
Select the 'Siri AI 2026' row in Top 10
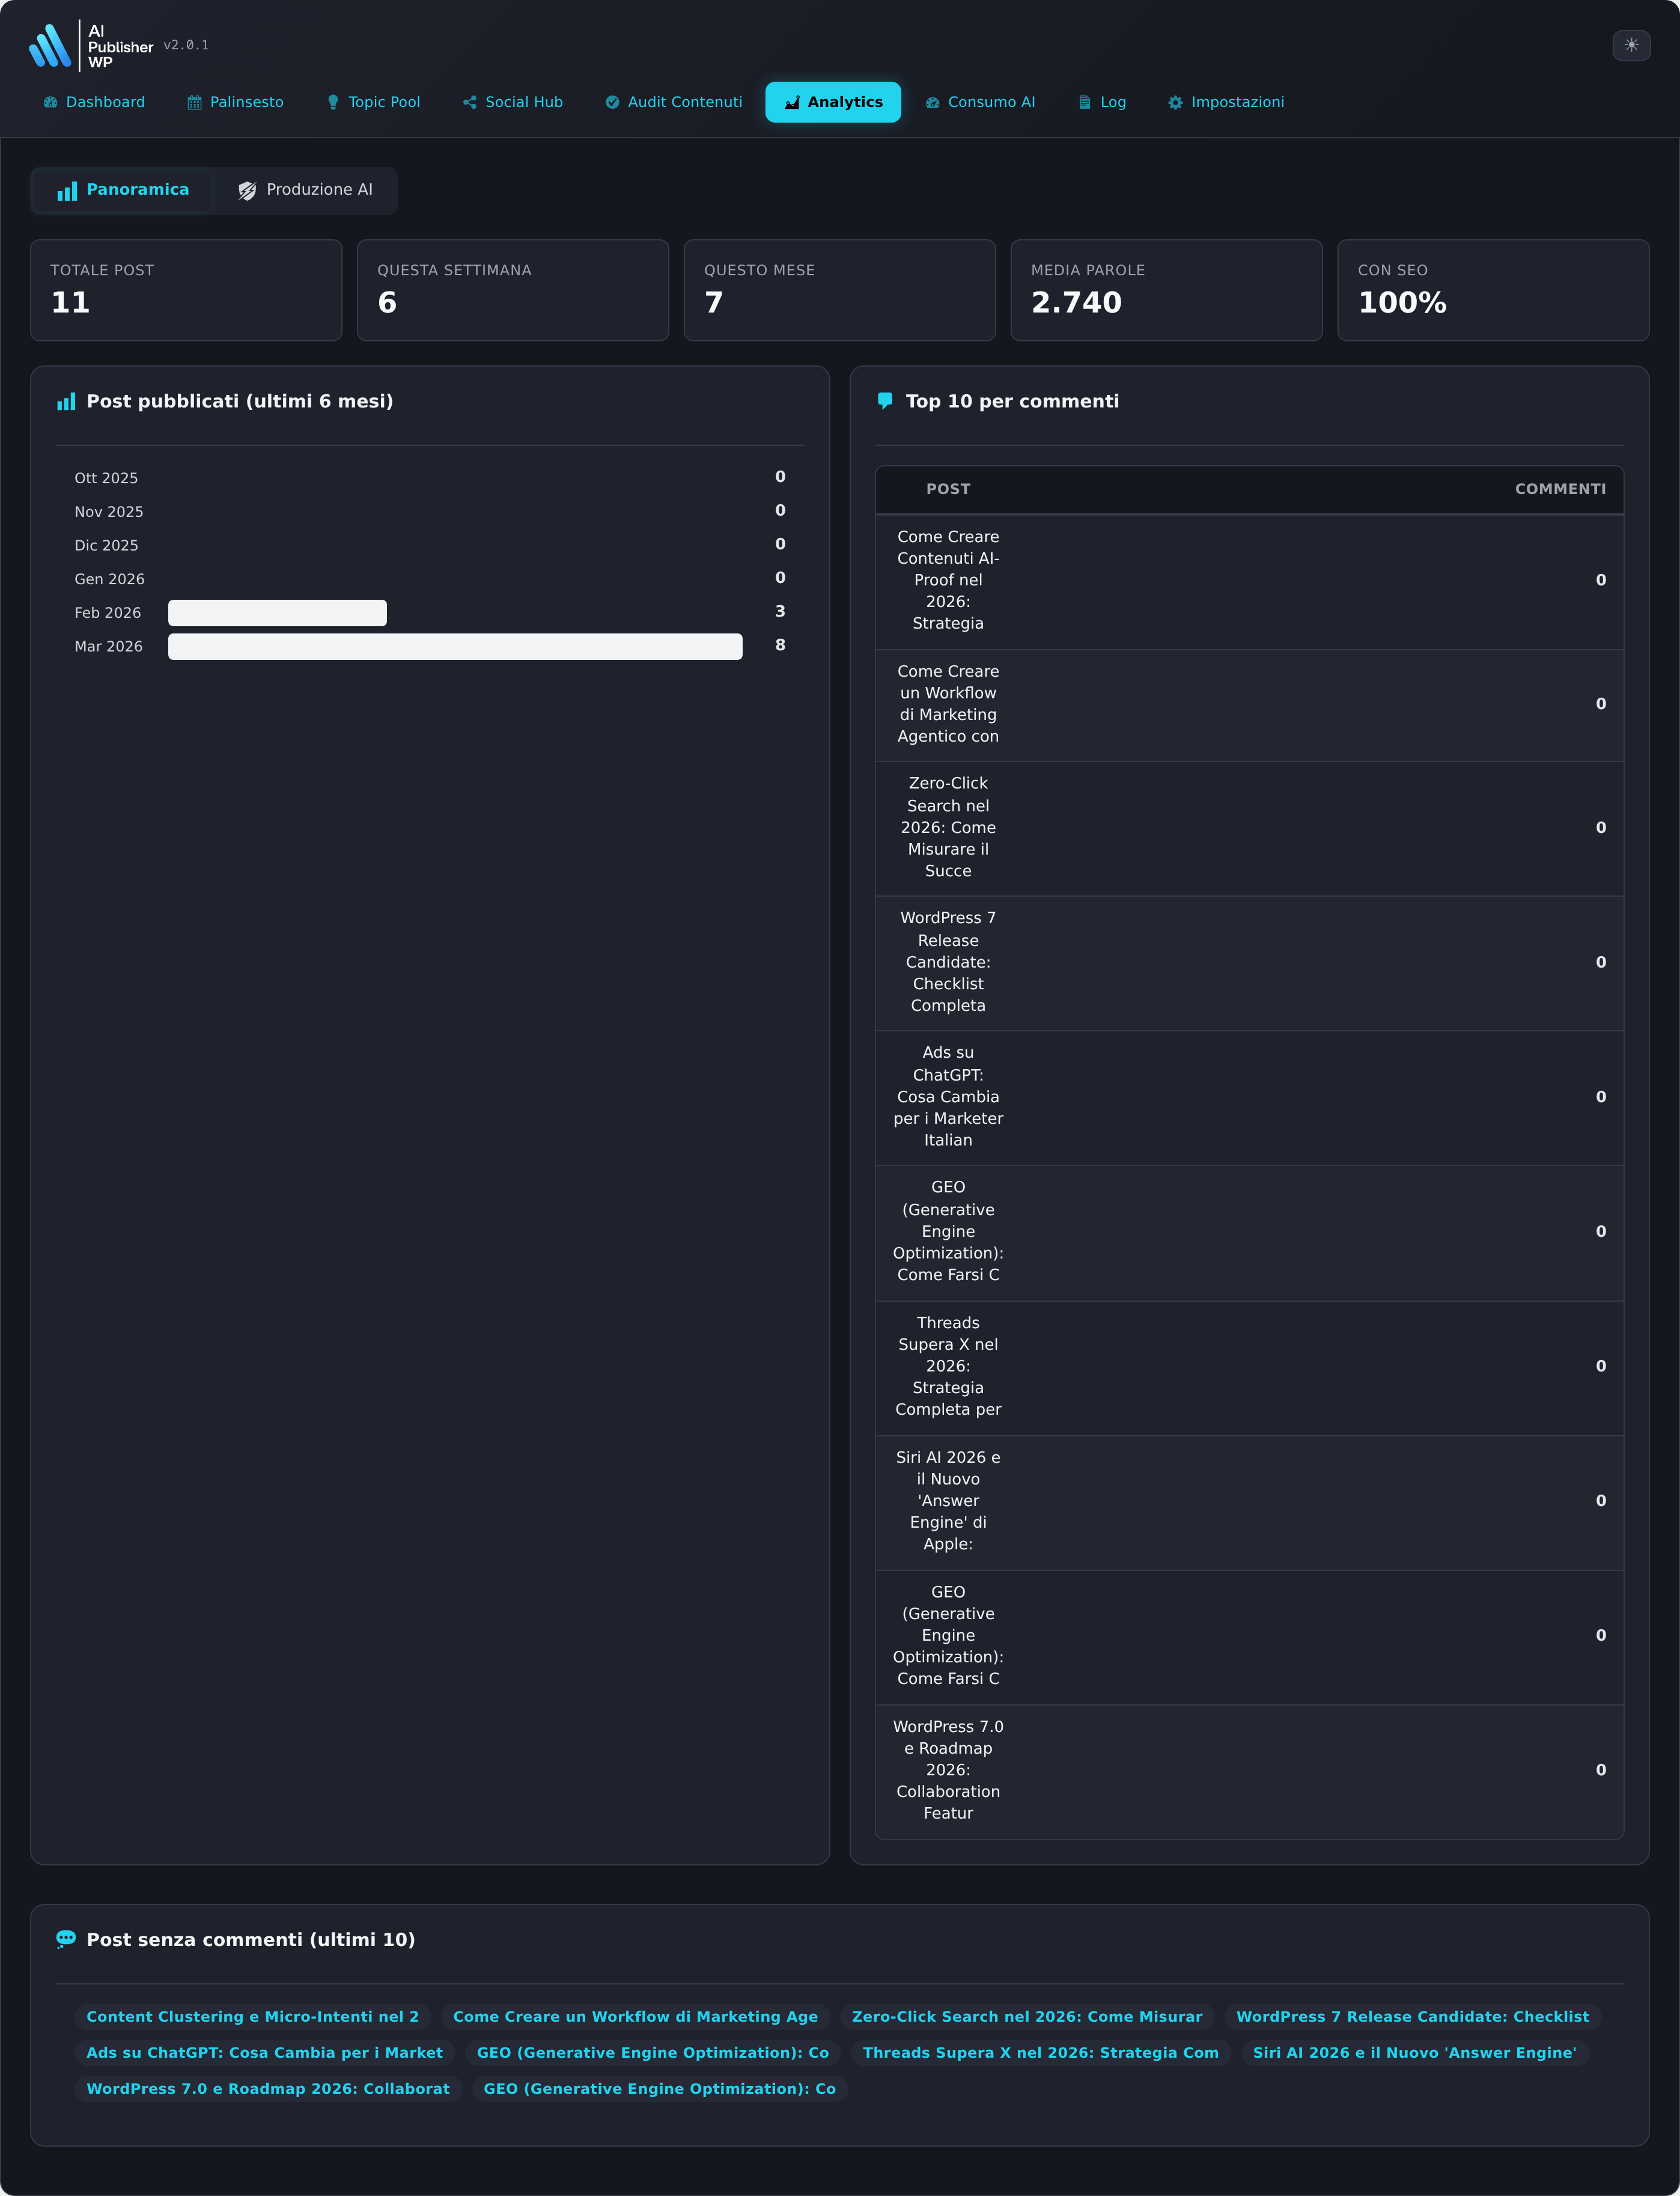(x=1249, y=1500)
